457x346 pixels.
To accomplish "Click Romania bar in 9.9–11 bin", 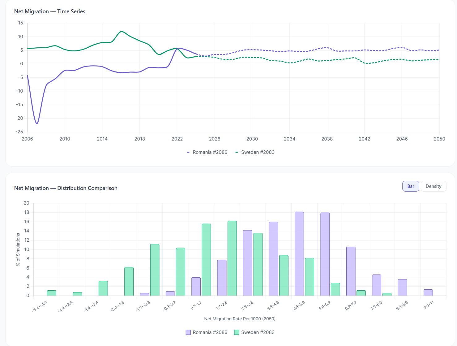I will pyautogui.click(x=428, y=293).
